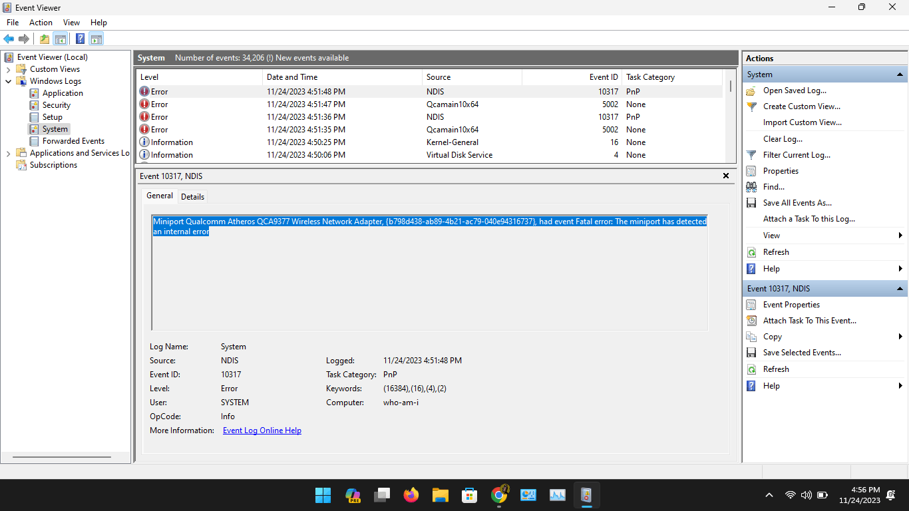The height and width of the screenshot is (511, 909).
Task: Open Firefox from the taskbar
Action: (411, 495)
